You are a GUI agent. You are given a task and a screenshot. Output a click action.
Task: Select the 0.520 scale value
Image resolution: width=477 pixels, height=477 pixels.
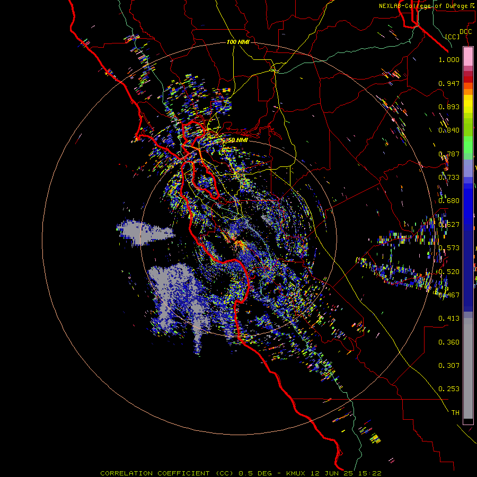tap(449, 272)
